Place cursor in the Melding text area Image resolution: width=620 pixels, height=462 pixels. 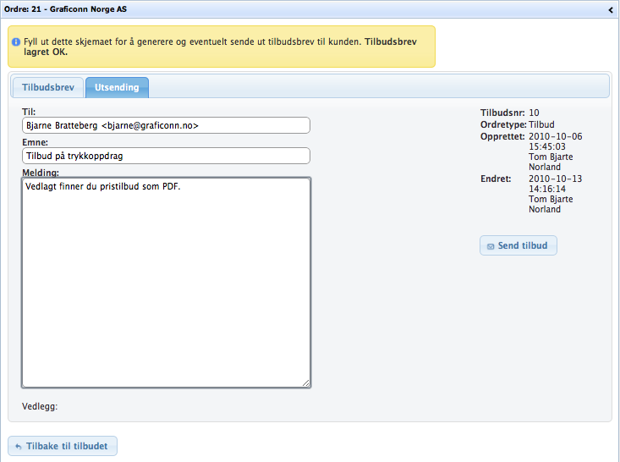tap(166, 282)
